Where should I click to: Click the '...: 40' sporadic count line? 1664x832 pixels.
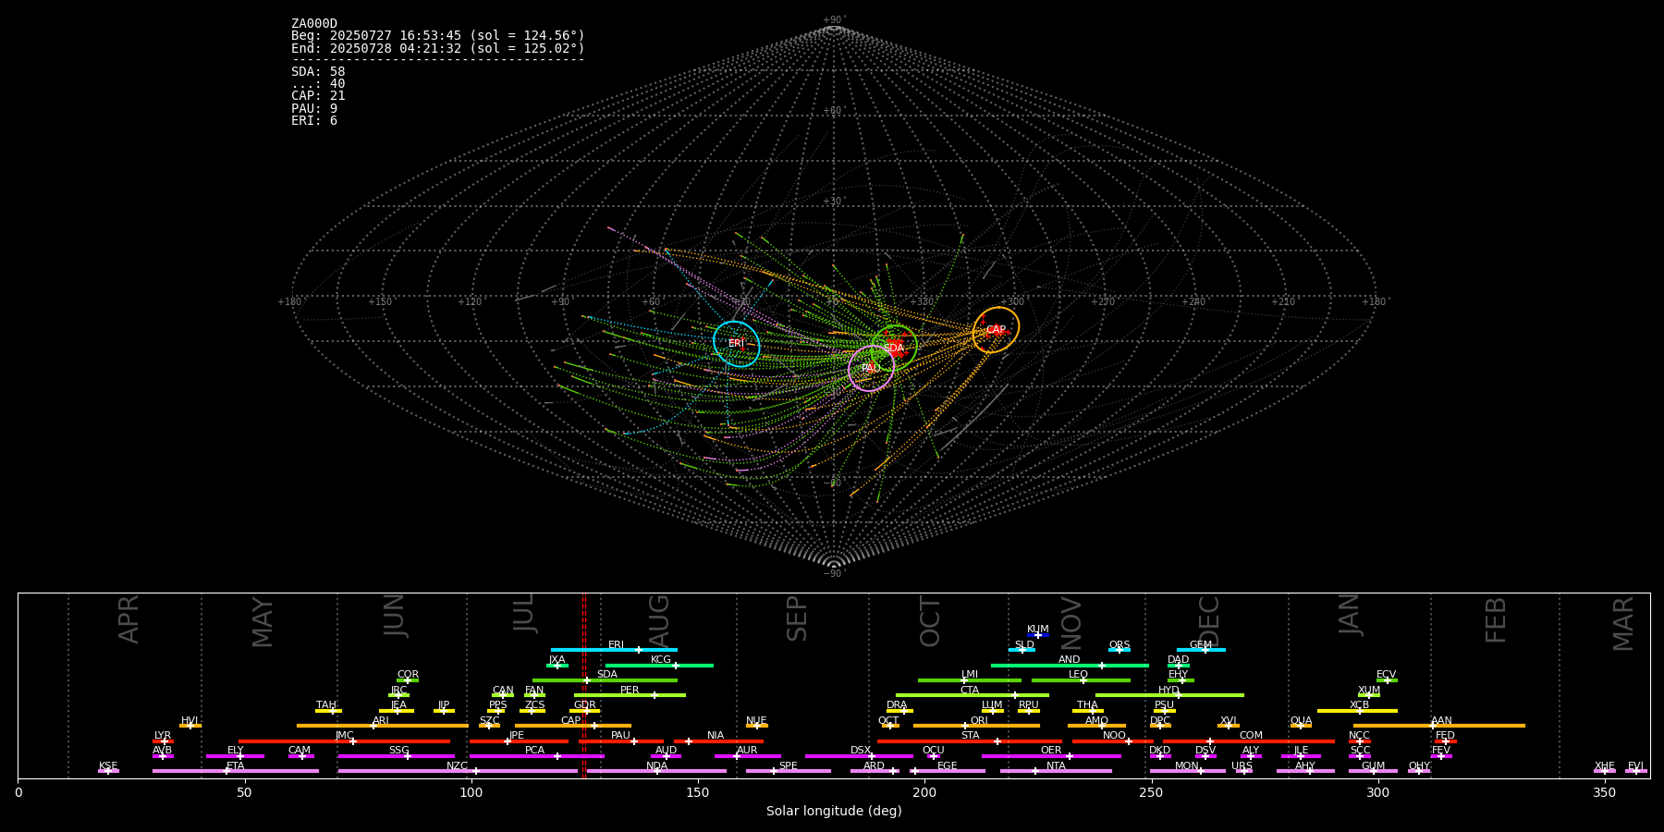(x=318, y=83)
